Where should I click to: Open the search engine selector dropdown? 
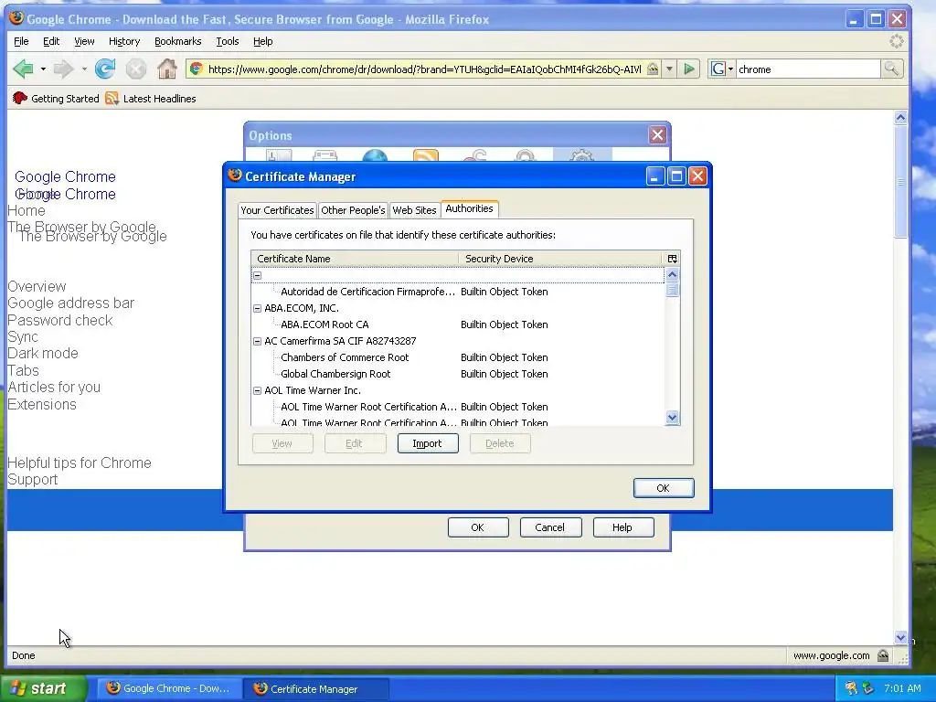point(721,69)
